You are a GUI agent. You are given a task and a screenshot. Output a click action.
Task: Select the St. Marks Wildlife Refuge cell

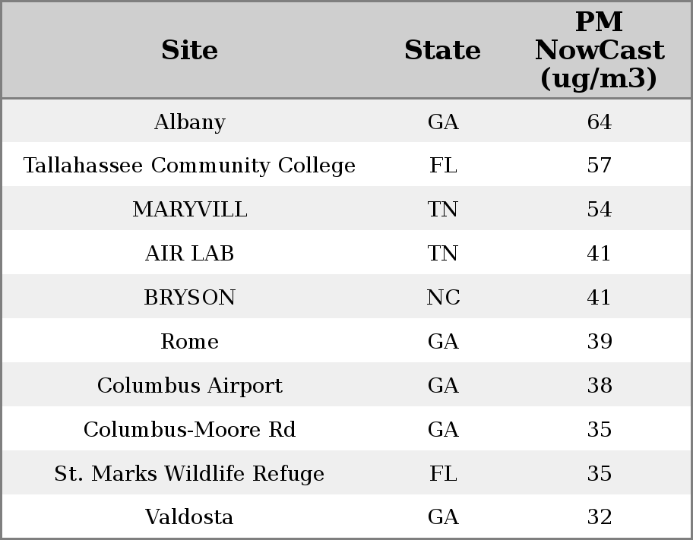189,473
